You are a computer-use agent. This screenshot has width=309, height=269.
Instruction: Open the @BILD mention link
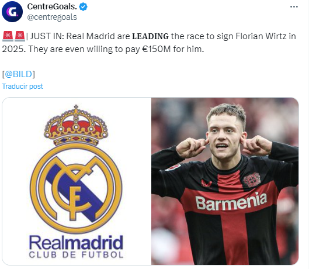[18, 74]
